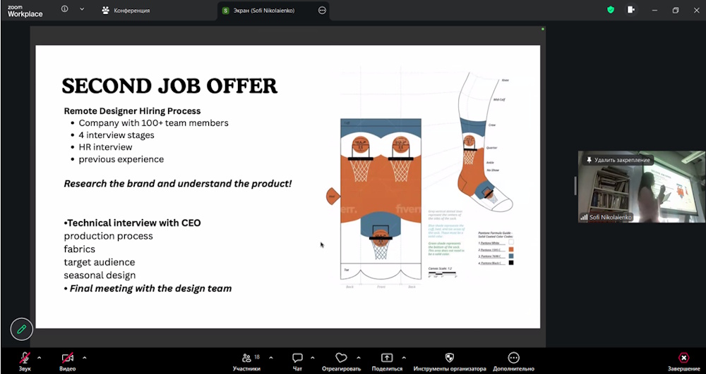The image size is (706, 374).
Task: Open Инструменты организатора host tools
Action: [x=450, y=358]
